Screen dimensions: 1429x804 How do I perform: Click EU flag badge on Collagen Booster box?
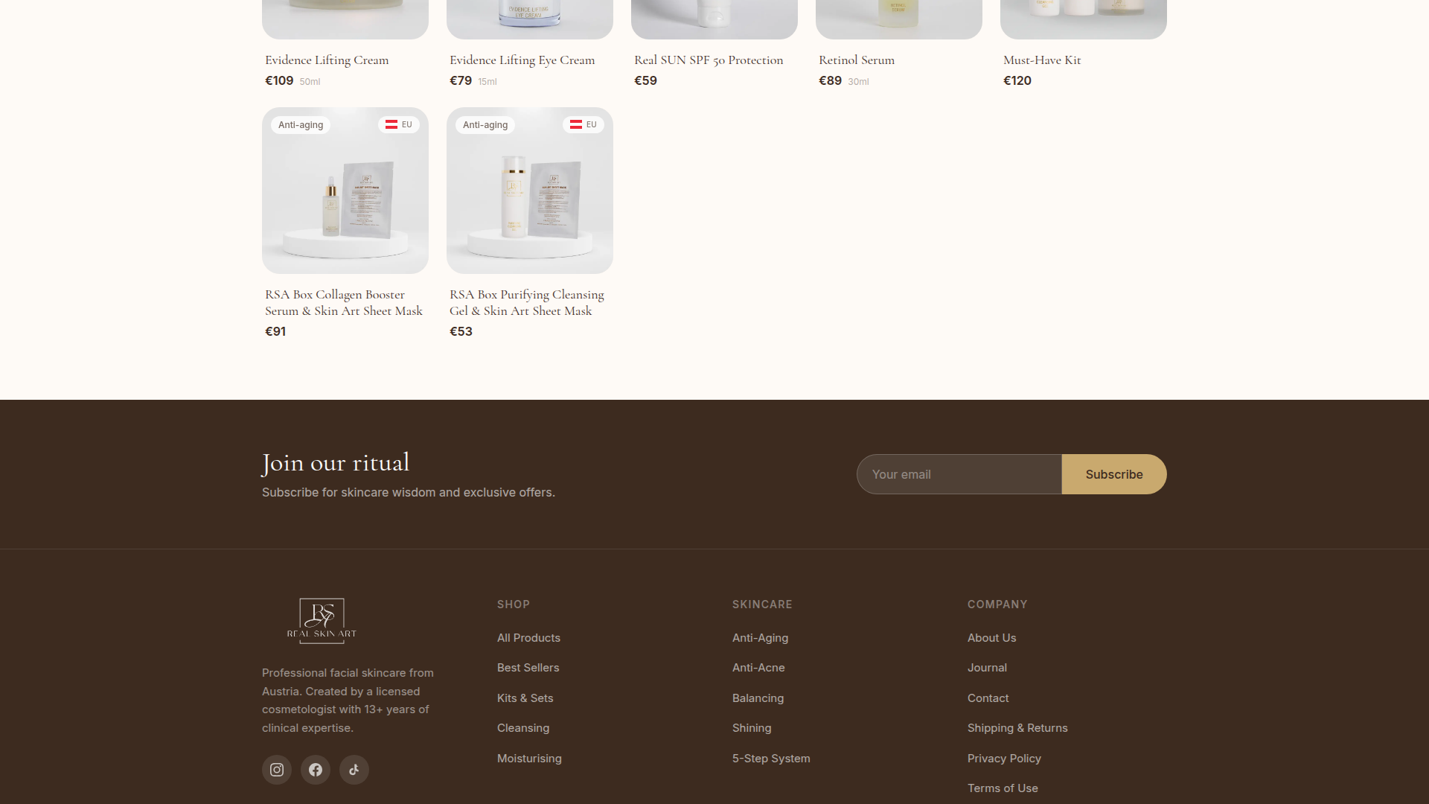(x=399, y=125)
